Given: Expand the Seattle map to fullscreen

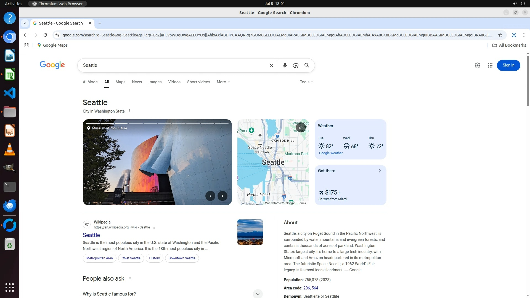Looking at the screenshot, I should [301, 127].
